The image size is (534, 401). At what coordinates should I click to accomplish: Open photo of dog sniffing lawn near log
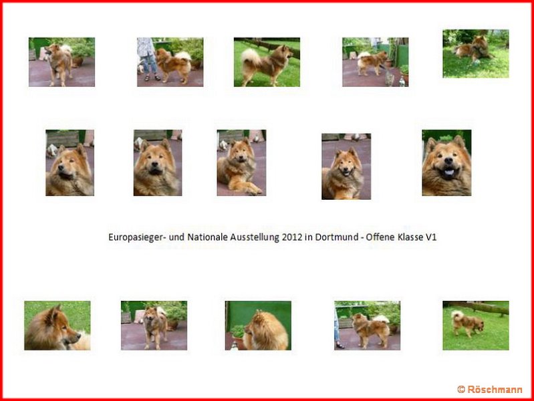click(476, 325)
